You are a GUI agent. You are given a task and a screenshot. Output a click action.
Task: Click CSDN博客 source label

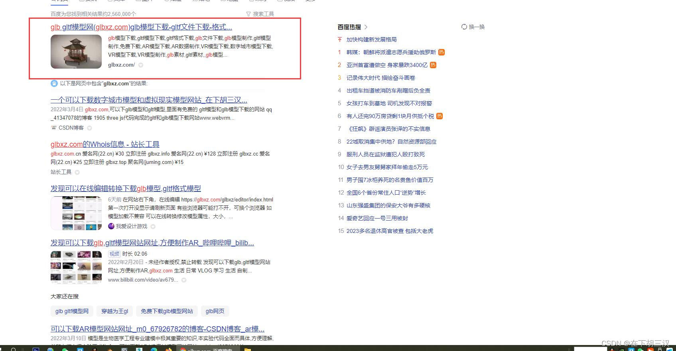pos(71,128)
